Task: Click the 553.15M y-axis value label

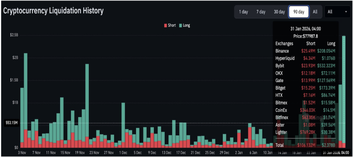Action: (12, 123)
